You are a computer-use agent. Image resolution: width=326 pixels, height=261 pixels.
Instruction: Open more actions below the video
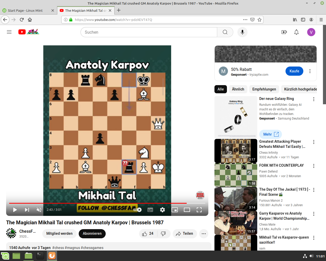[x=204, y=234]
